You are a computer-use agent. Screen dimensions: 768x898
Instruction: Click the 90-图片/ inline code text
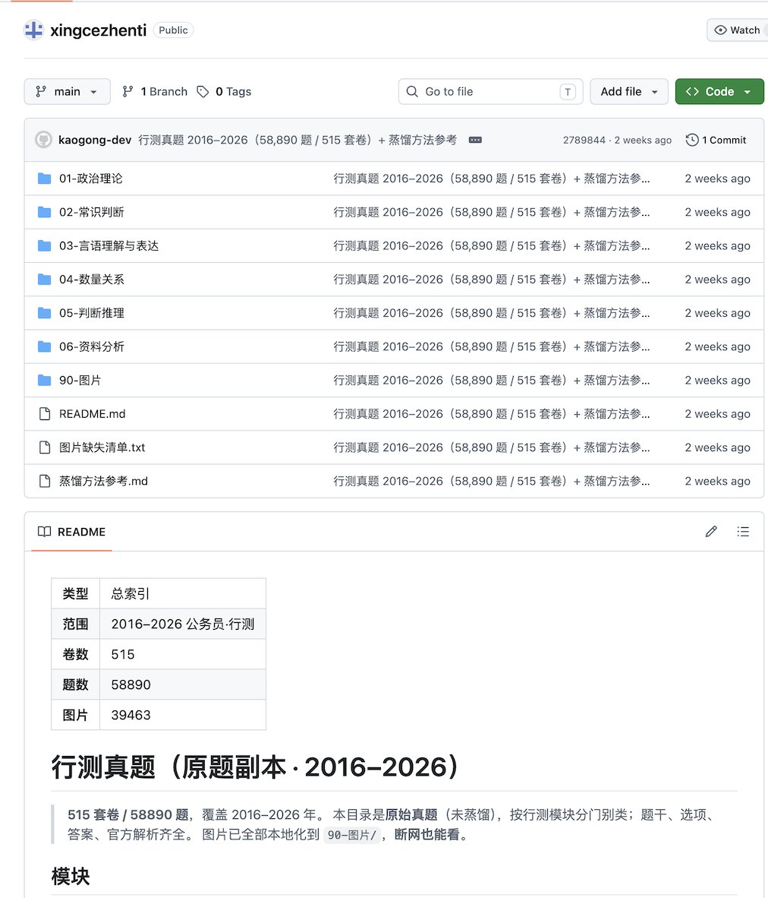click(351, 835)
